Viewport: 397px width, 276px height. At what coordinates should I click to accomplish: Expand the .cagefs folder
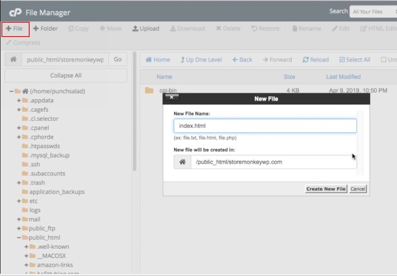[x=19, y=110]
